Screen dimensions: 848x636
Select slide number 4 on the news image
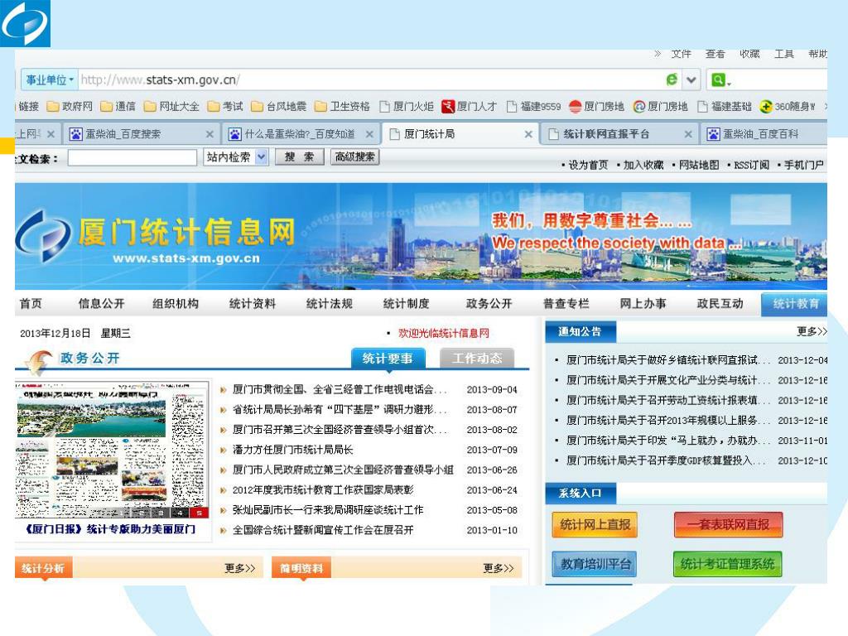click(x=180, y=513)
